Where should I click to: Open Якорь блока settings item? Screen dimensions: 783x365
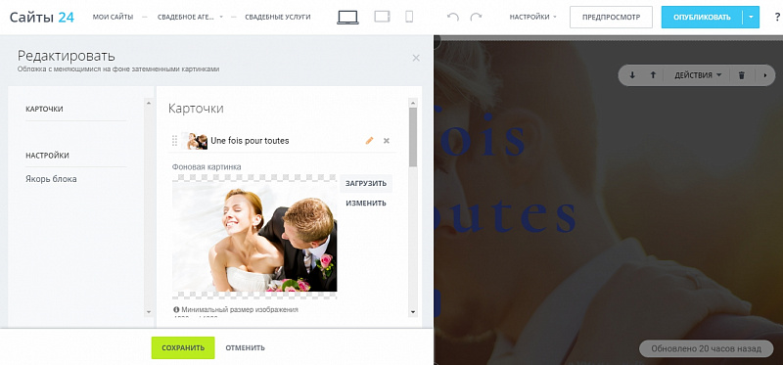(51, 179)
